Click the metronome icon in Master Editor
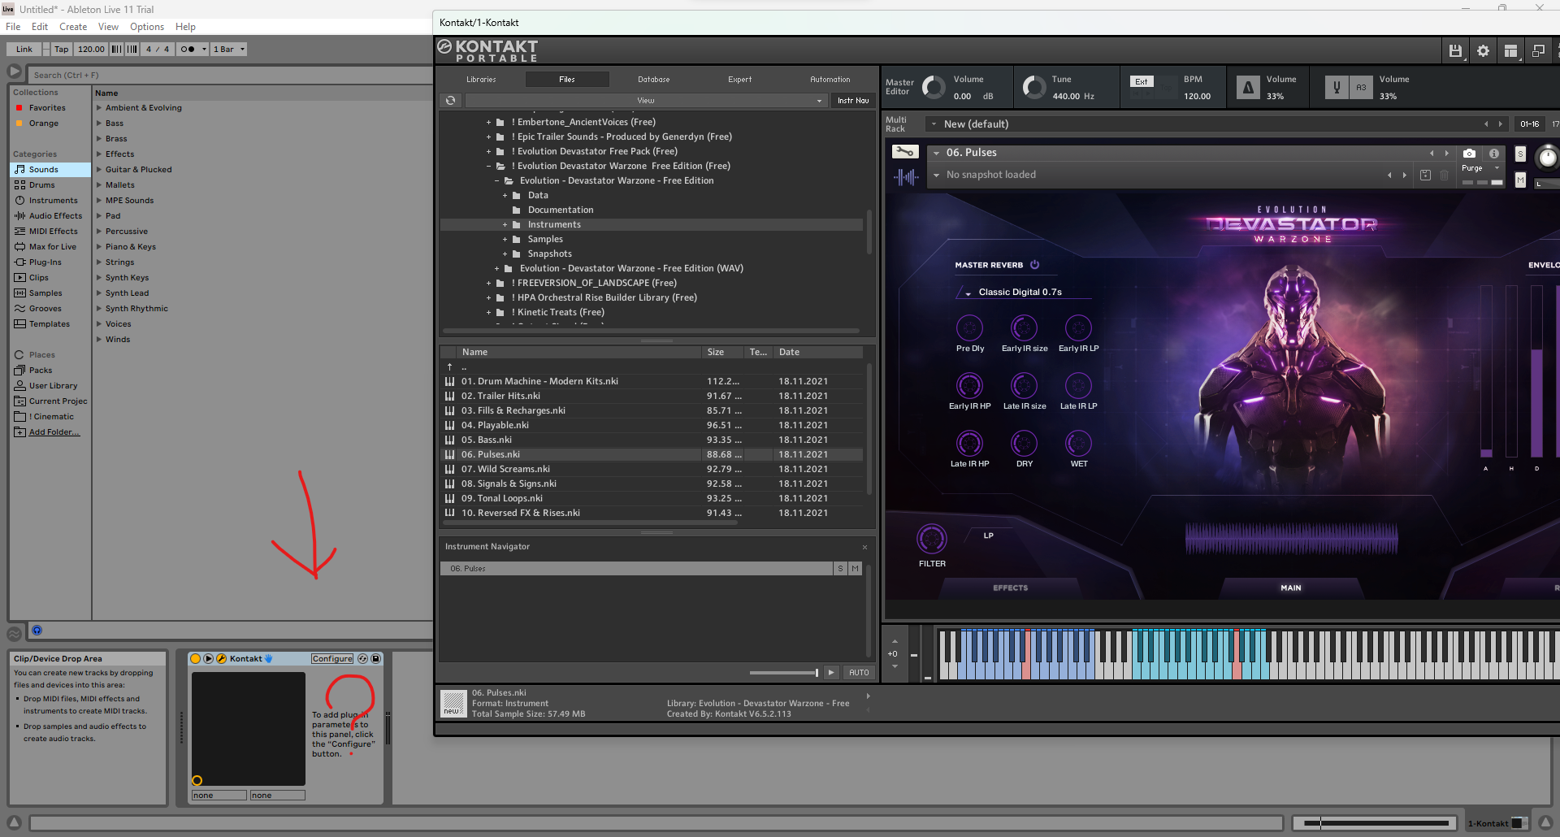This screenshot has height=837, width=1560. [x=1248, y=88]
